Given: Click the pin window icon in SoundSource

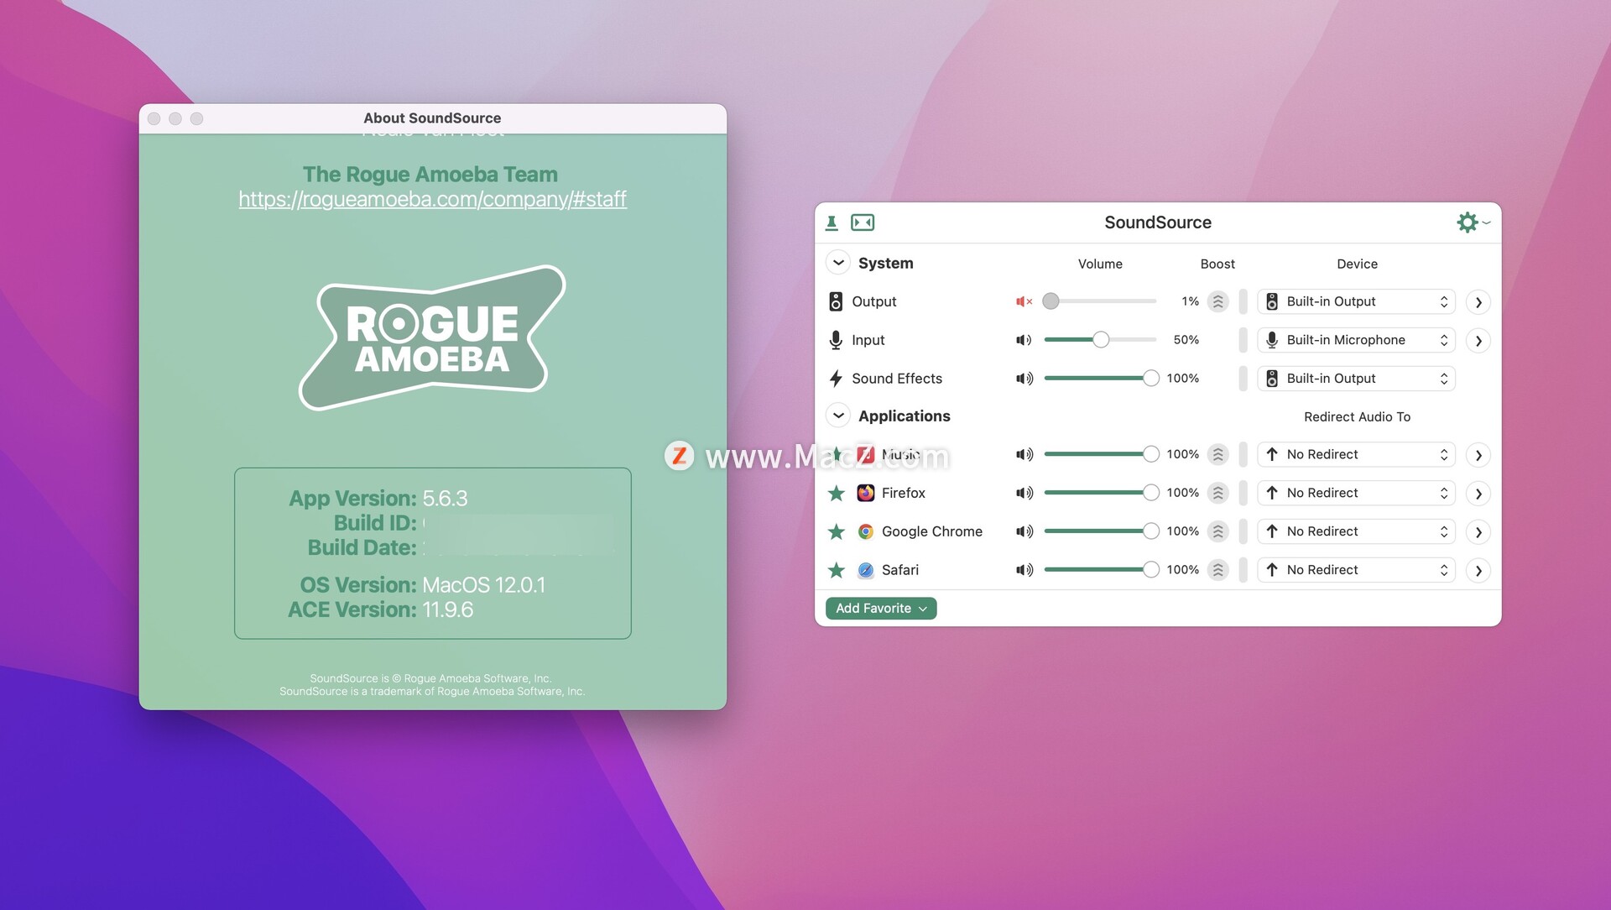Looking at the screenshot, I should click(x=832, y=222).
